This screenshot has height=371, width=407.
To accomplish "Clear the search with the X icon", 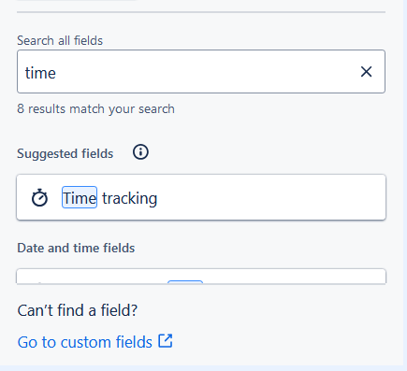I will point(366,72).
